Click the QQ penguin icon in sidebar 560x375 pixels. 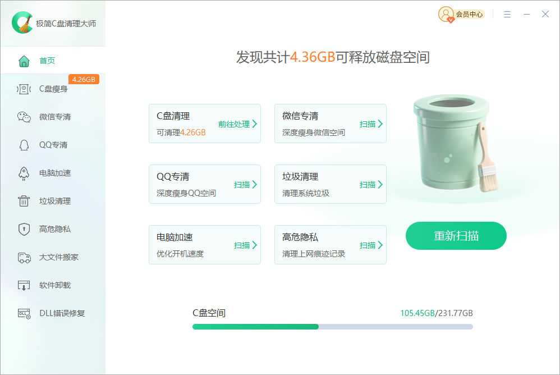[24, 145]
